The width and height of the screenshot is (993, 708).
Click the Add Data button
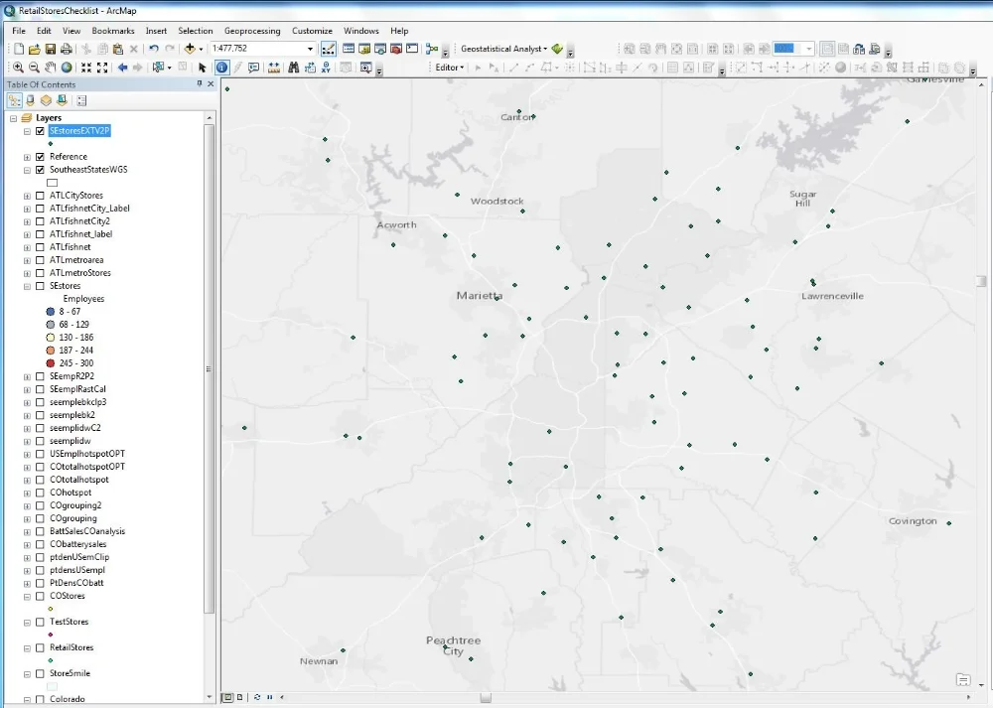(x=190, y=49)
